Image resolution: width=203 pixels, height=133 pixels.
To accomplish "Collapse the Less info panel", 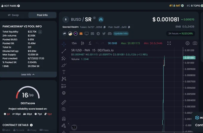I will (x=28, y=75).
